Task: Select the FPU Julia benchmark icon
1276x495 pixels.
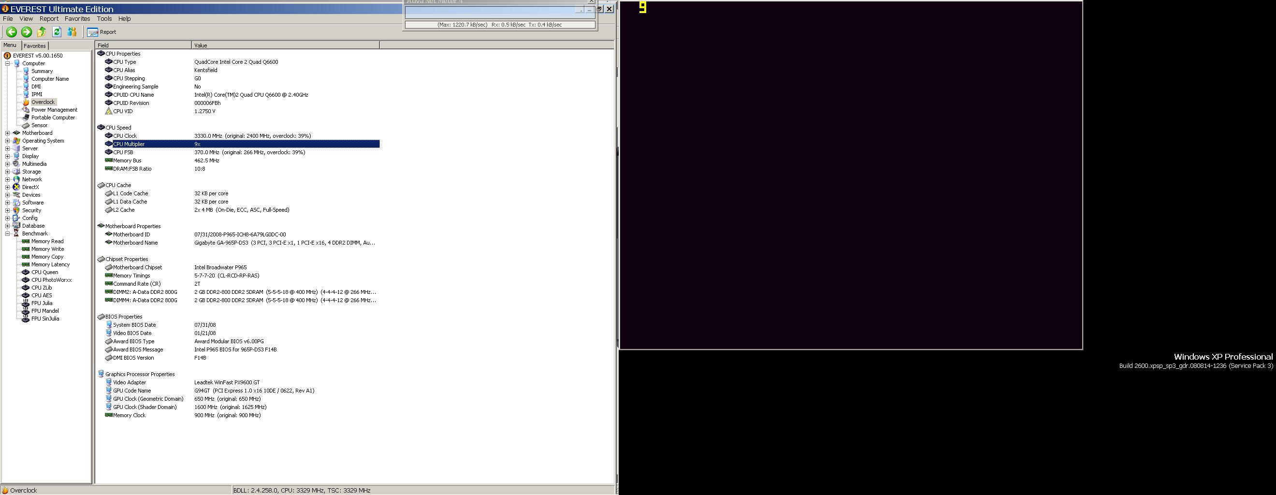Action: pyautogui.click(x=26, y=303)
